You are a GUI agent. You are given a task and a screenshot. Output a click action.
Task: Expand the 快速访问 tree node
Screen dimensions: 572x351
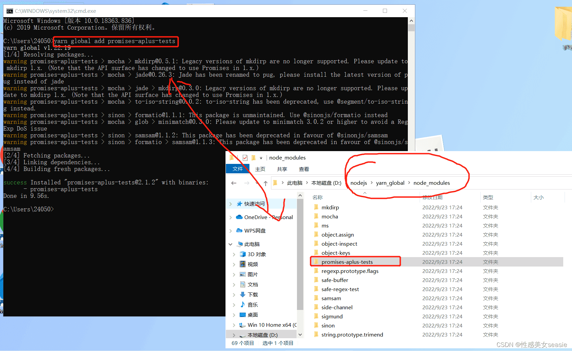pos(231,204)
